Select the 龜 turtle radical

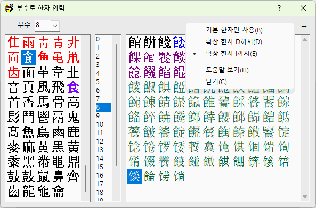point(43,192)
